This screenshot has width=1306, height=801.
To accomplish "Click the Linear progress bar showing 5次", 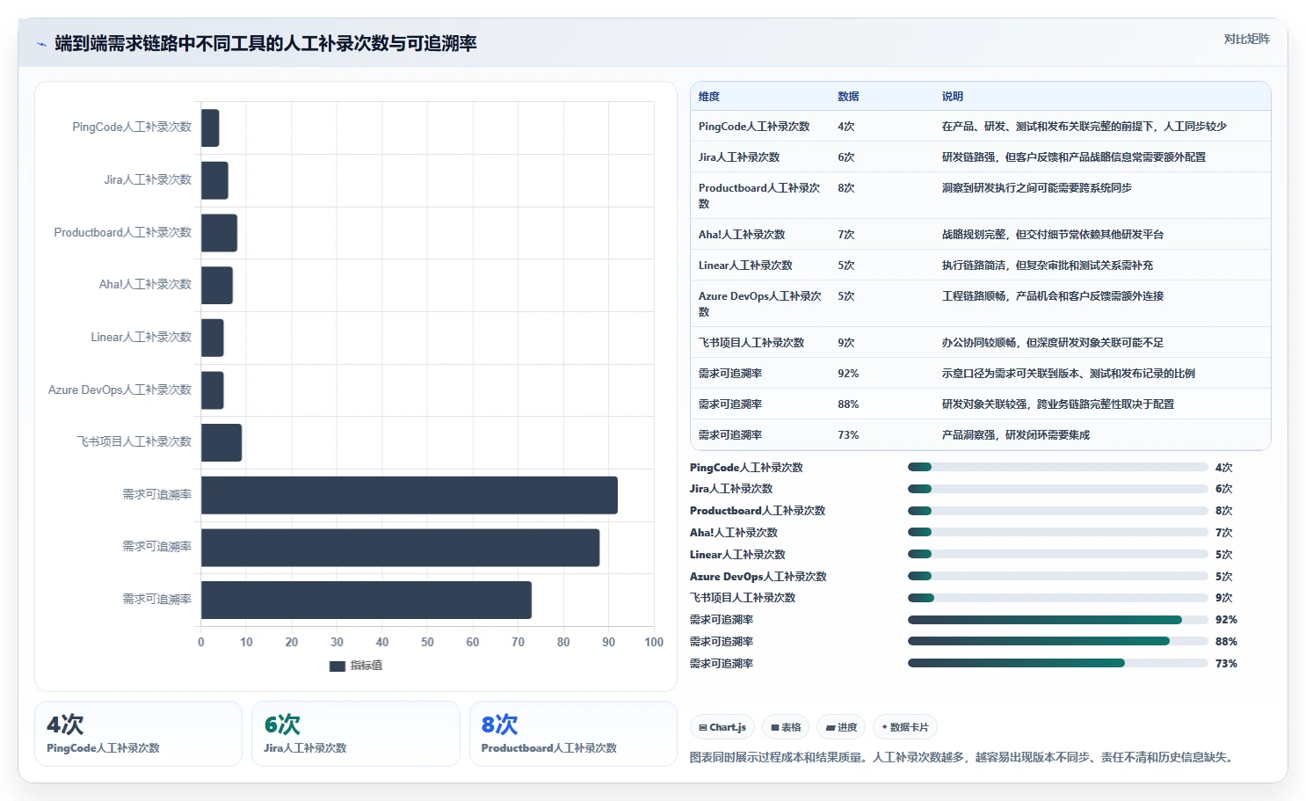I will [x=1058, y=554].
